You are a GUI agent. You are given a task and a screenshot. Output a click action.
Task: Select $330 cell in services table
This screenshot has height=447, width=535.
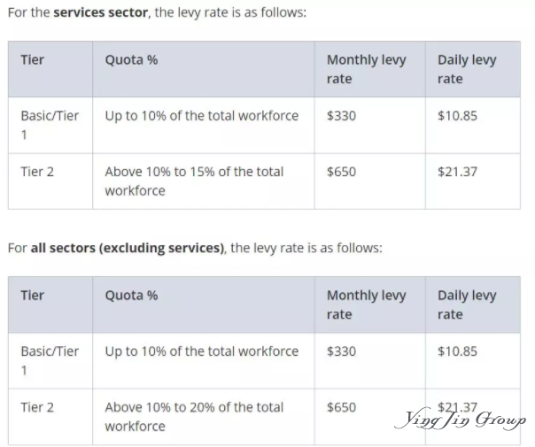[370, 125]
